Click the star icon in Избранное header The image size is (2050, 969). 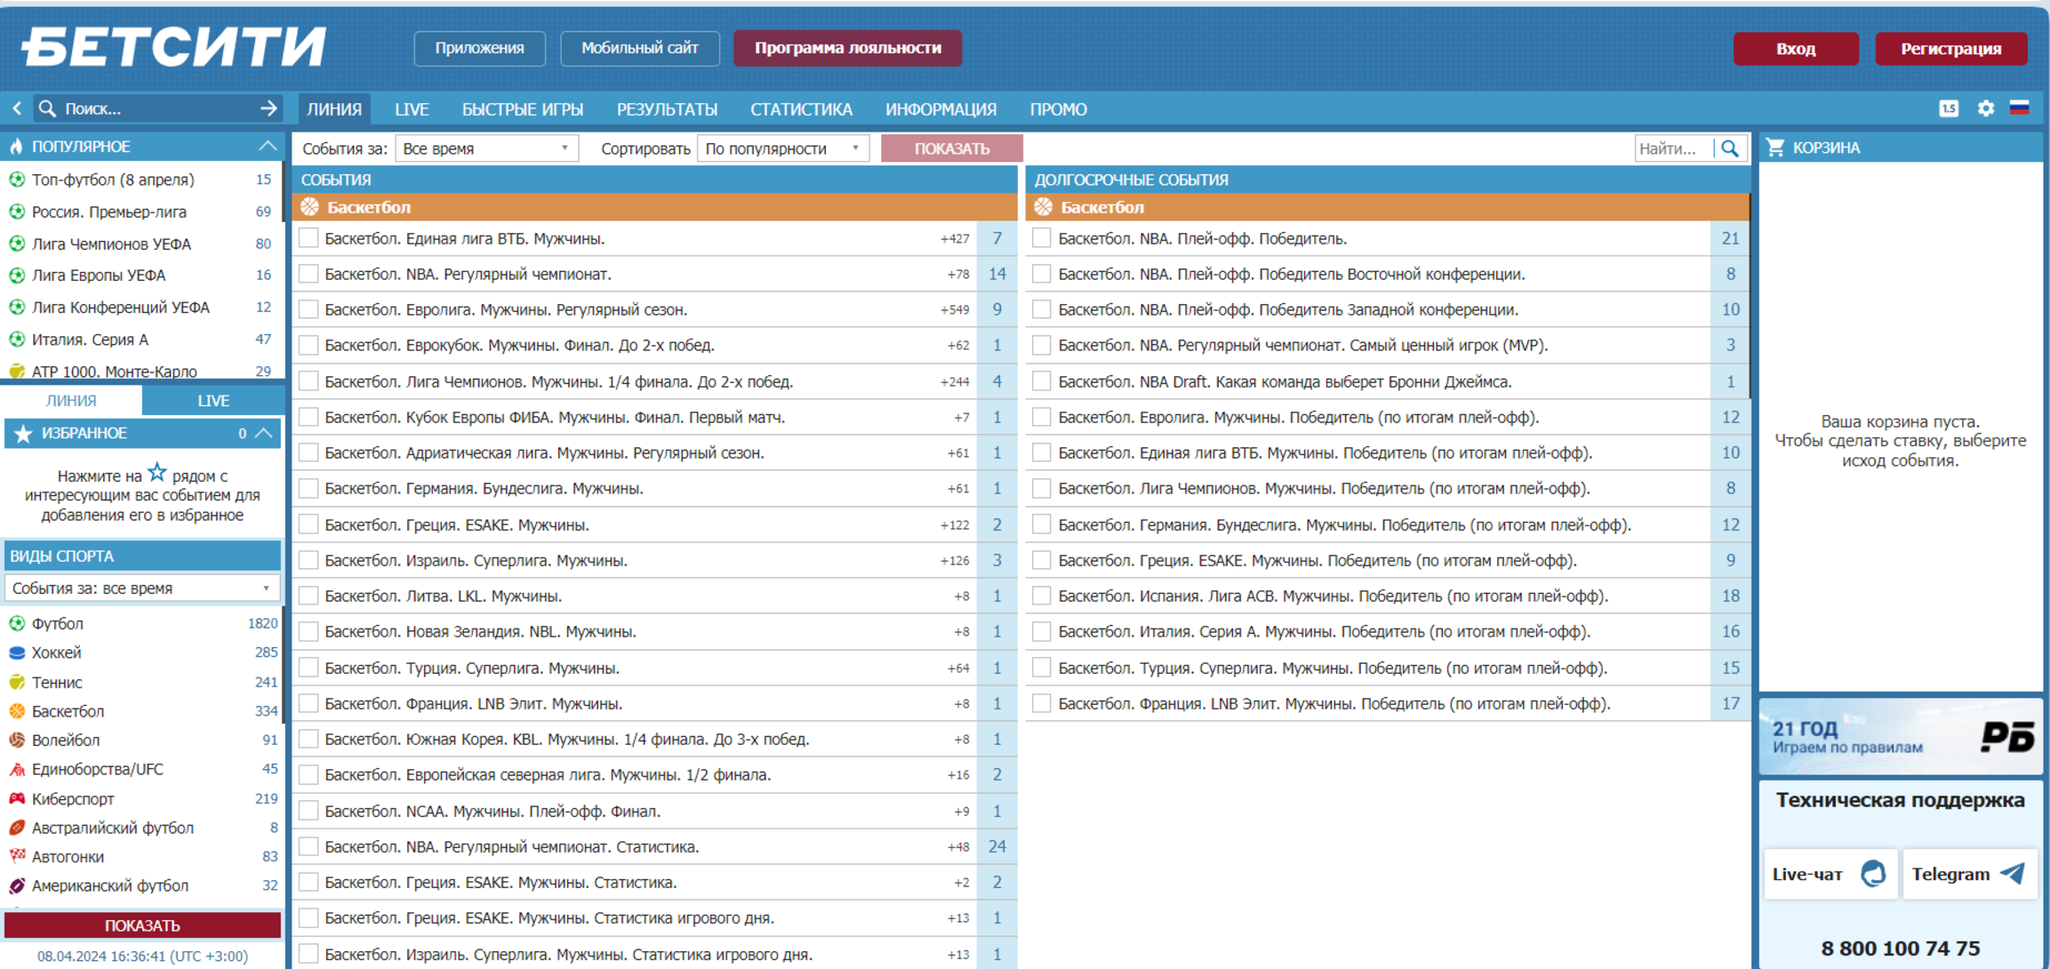(x=24, y=433)
